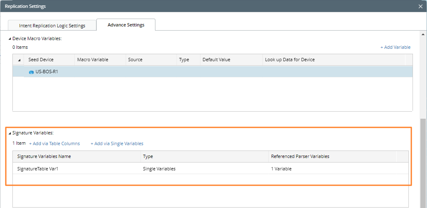Click the vertical scrollbar thumb on the right

pyautogui.click(x=423, y=161)
